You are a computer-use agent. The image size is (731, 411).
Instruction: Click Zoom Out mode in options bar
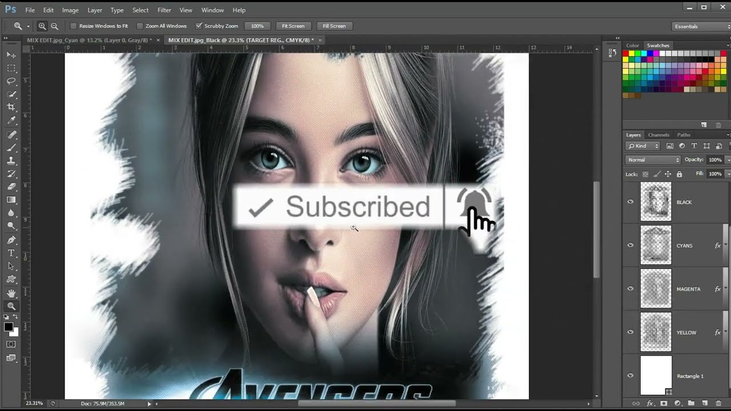tap(54, 26)
